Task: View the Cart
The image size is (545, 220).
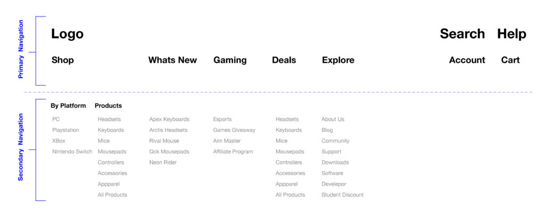Action: point(510,60)
